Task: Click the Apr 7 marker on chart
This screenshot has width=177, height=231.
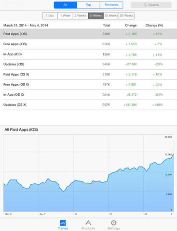Action: 42,214
